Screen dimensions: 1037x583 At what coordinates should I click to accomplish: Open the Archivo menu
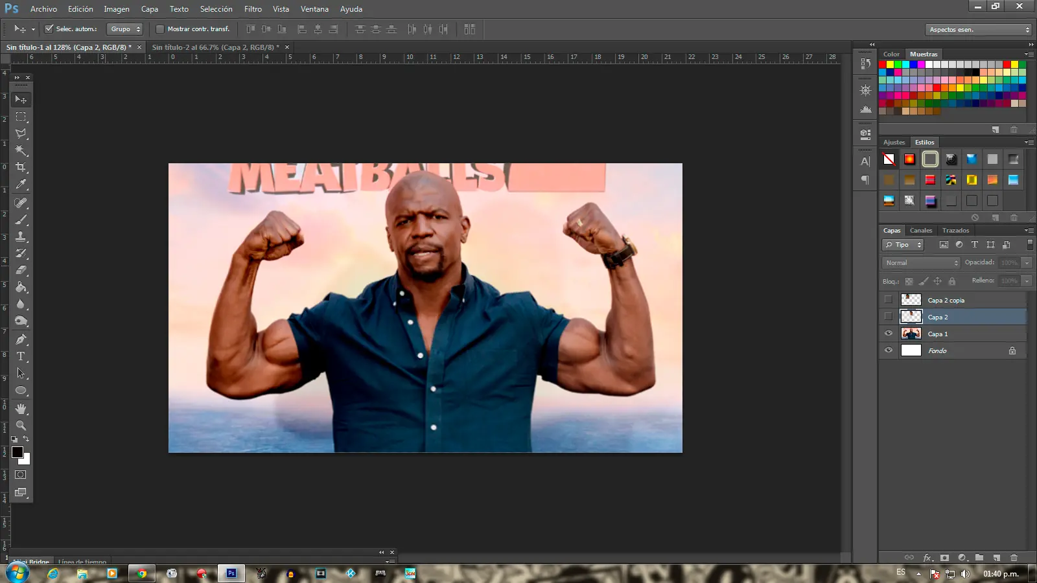(x=43, y=9)
